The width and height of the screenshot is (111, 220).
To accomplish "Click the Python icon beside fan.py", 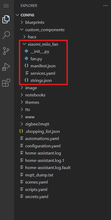I will [26, 59].
